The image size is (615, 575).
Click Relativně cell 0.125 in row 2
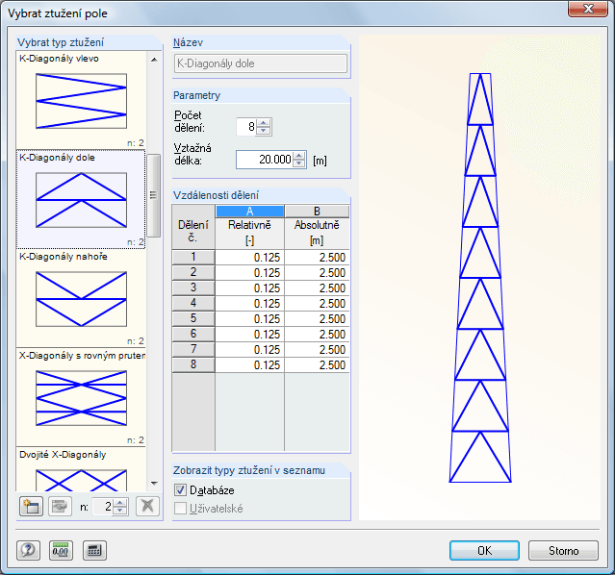[250, 272]
